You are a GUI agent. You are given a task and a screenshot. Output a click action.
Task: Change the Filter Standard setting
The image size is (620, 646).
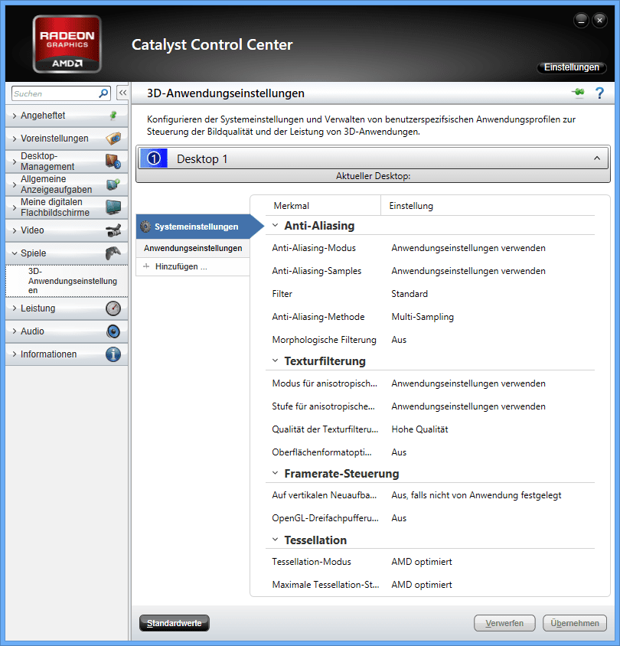click(x=410, y=294)
